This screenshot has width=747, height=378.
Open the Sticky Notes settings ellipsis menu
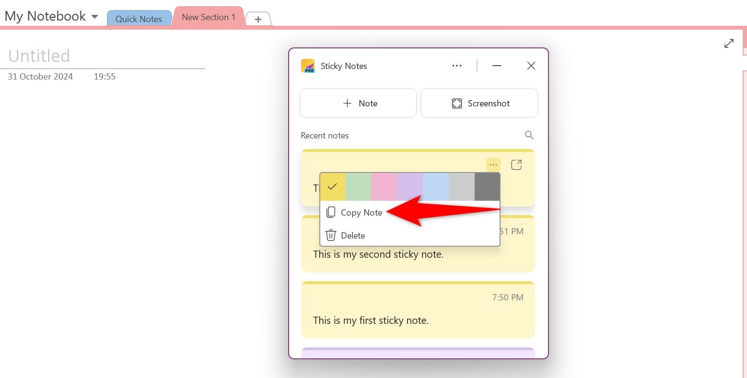[x=456, y=66]
